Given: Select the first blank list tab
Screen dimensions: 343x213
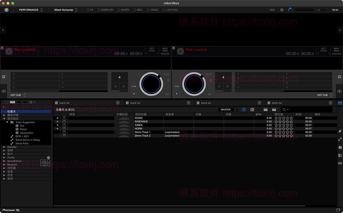Looking at the screenshot, I should coord(64,103).
